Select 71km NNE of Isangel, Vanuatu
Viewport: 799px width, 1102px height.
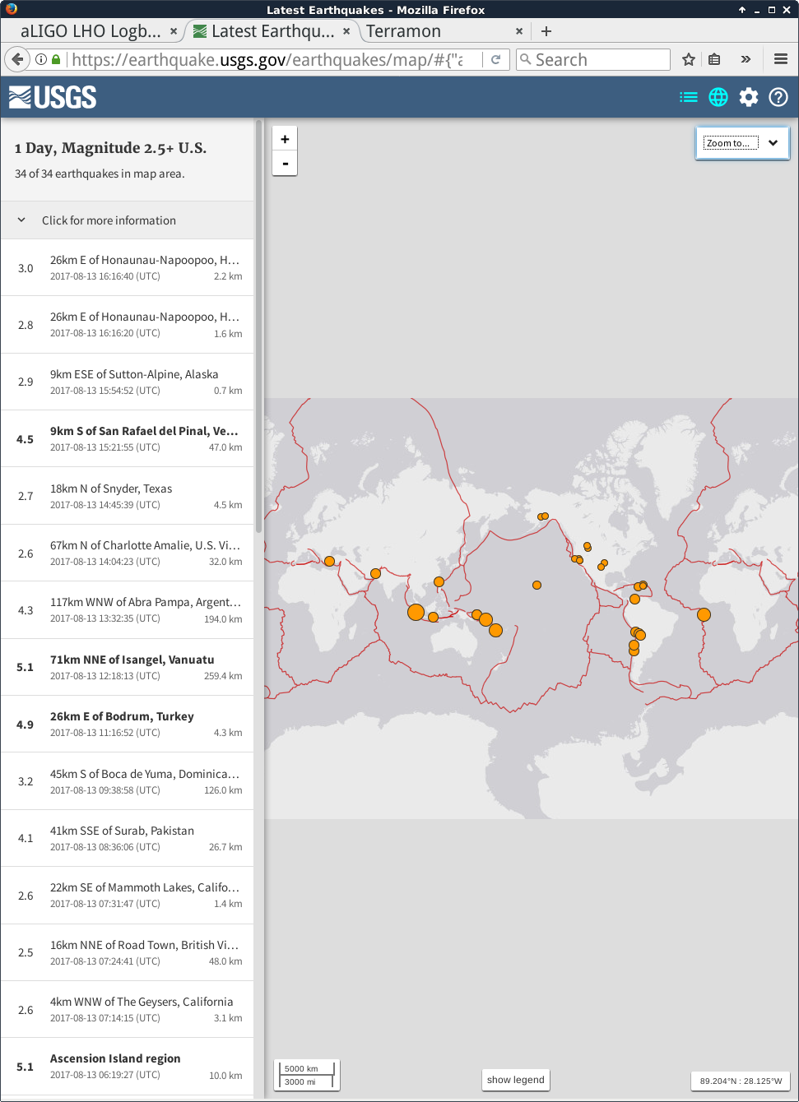[x=128, y=667]
